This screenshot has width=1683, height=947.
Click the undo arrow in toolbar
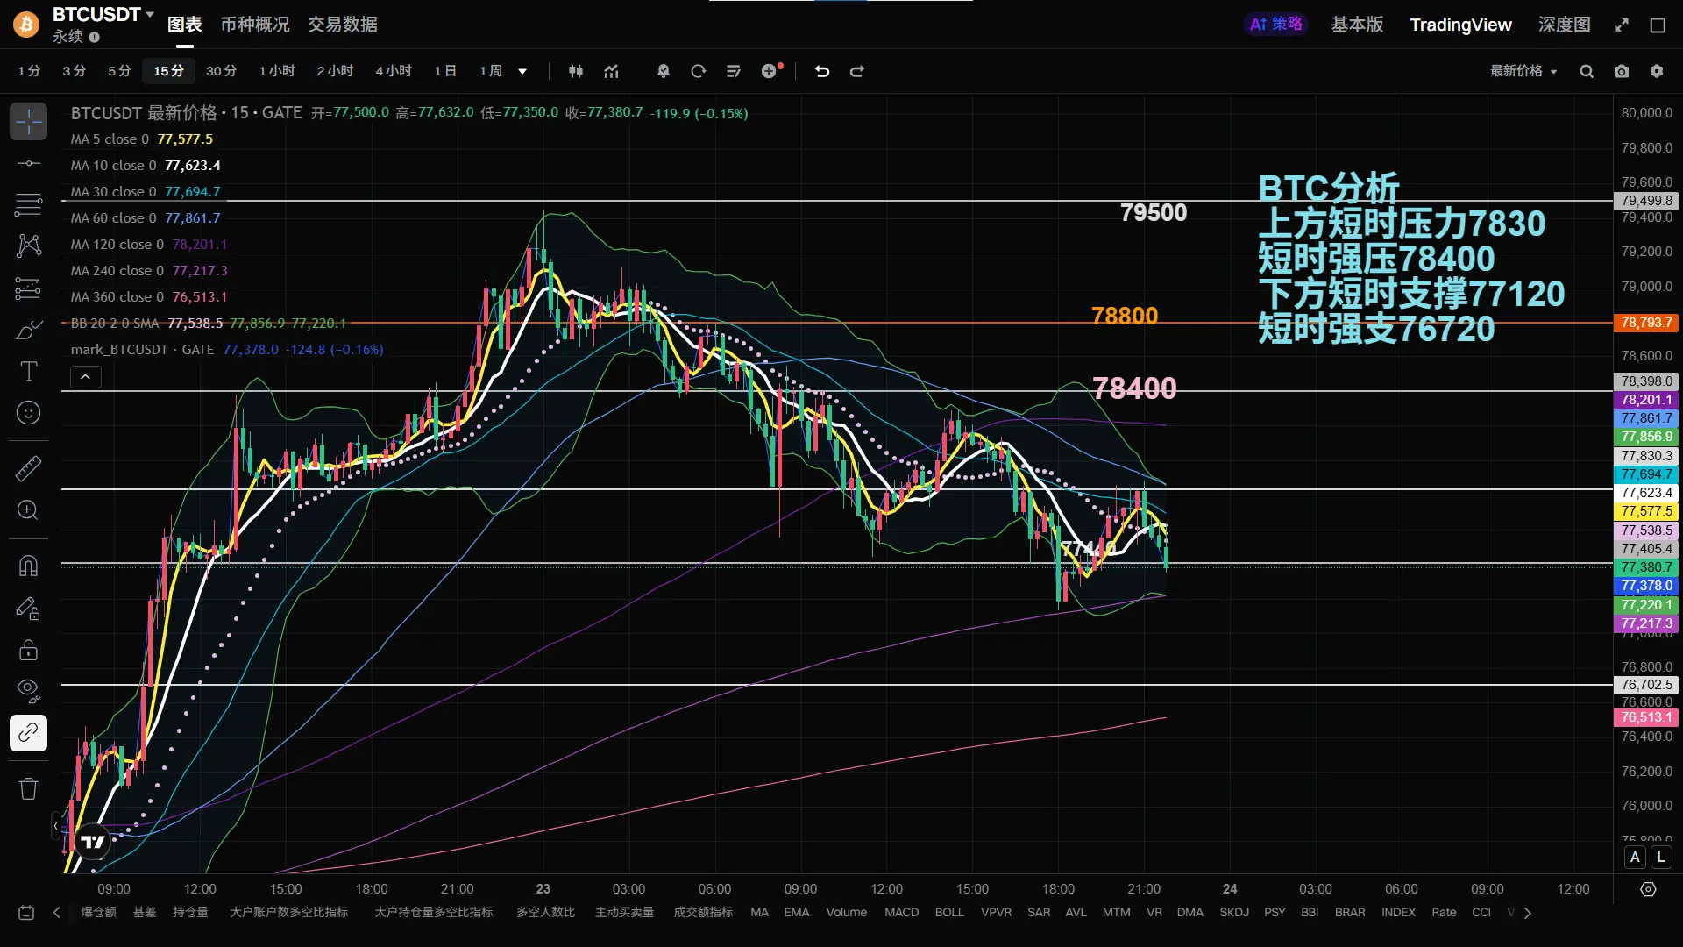(x=821, y=71)
